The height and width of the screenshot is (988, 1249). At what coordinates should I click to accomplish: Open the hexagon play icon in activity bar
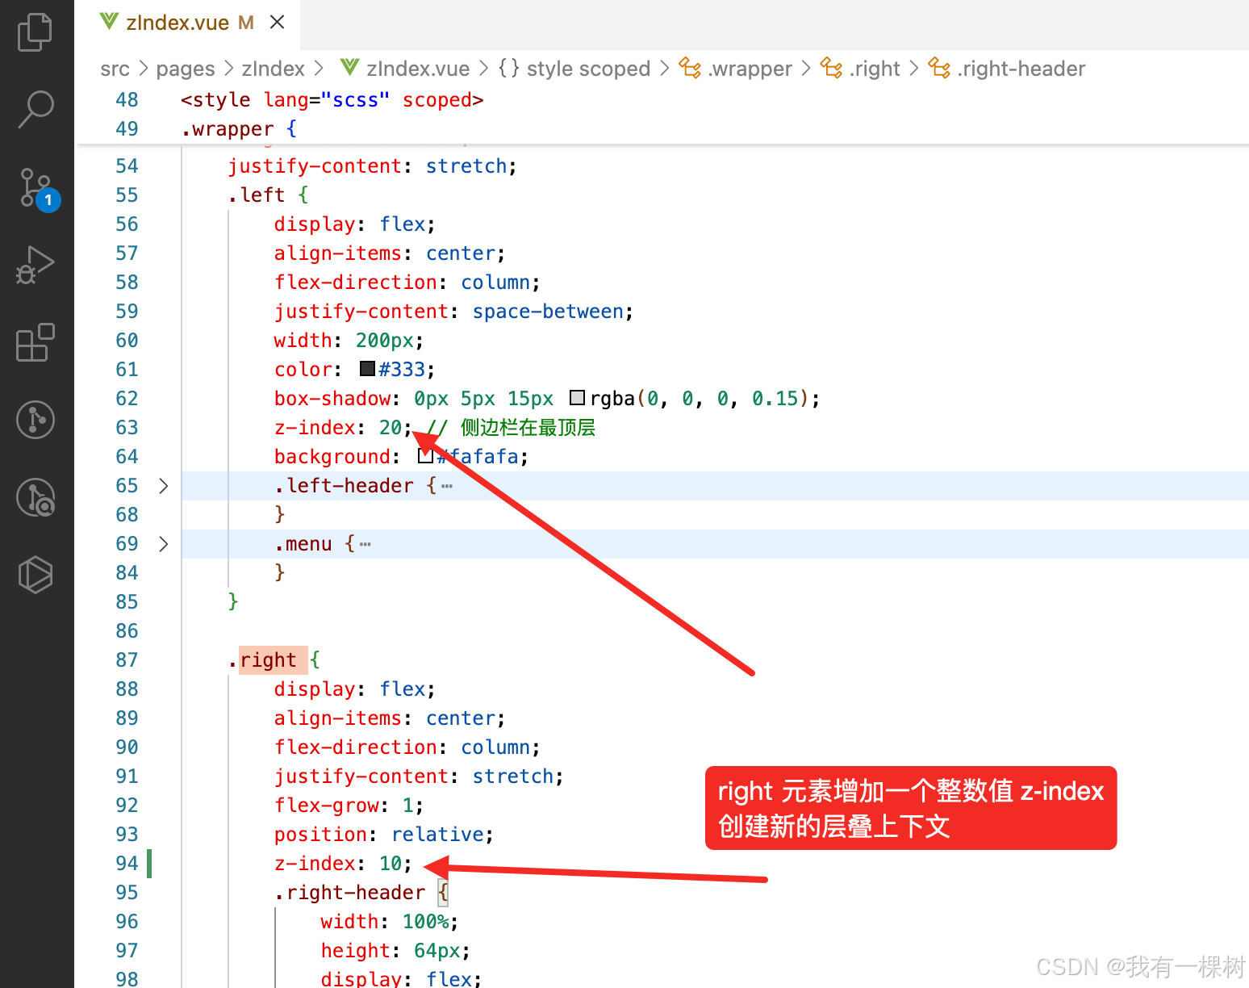coord(36,575)
